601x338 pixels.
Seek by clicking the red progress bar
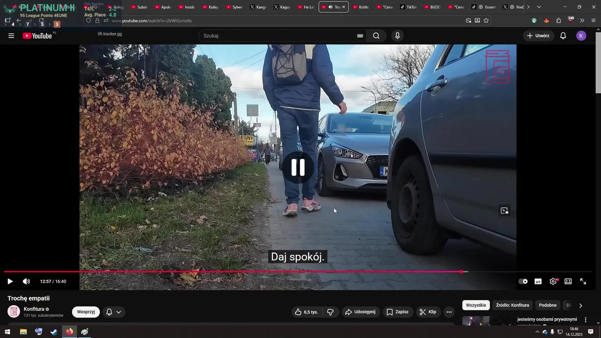(232, 272)
